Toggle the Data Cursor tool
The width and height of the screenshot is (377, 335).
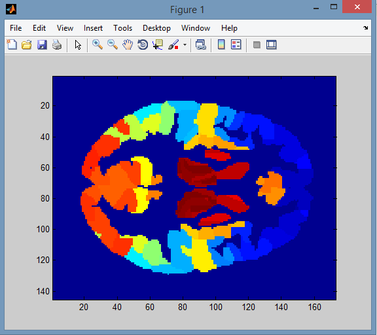[x=158, y=44]
